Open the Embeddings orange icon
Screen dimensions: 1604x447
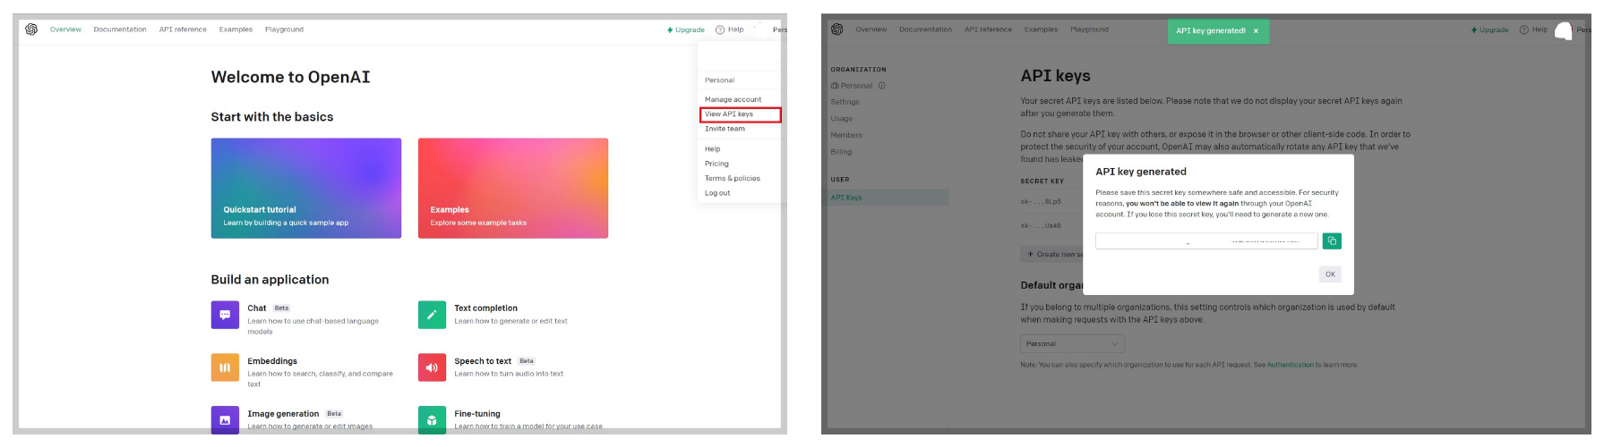point(225,367)
